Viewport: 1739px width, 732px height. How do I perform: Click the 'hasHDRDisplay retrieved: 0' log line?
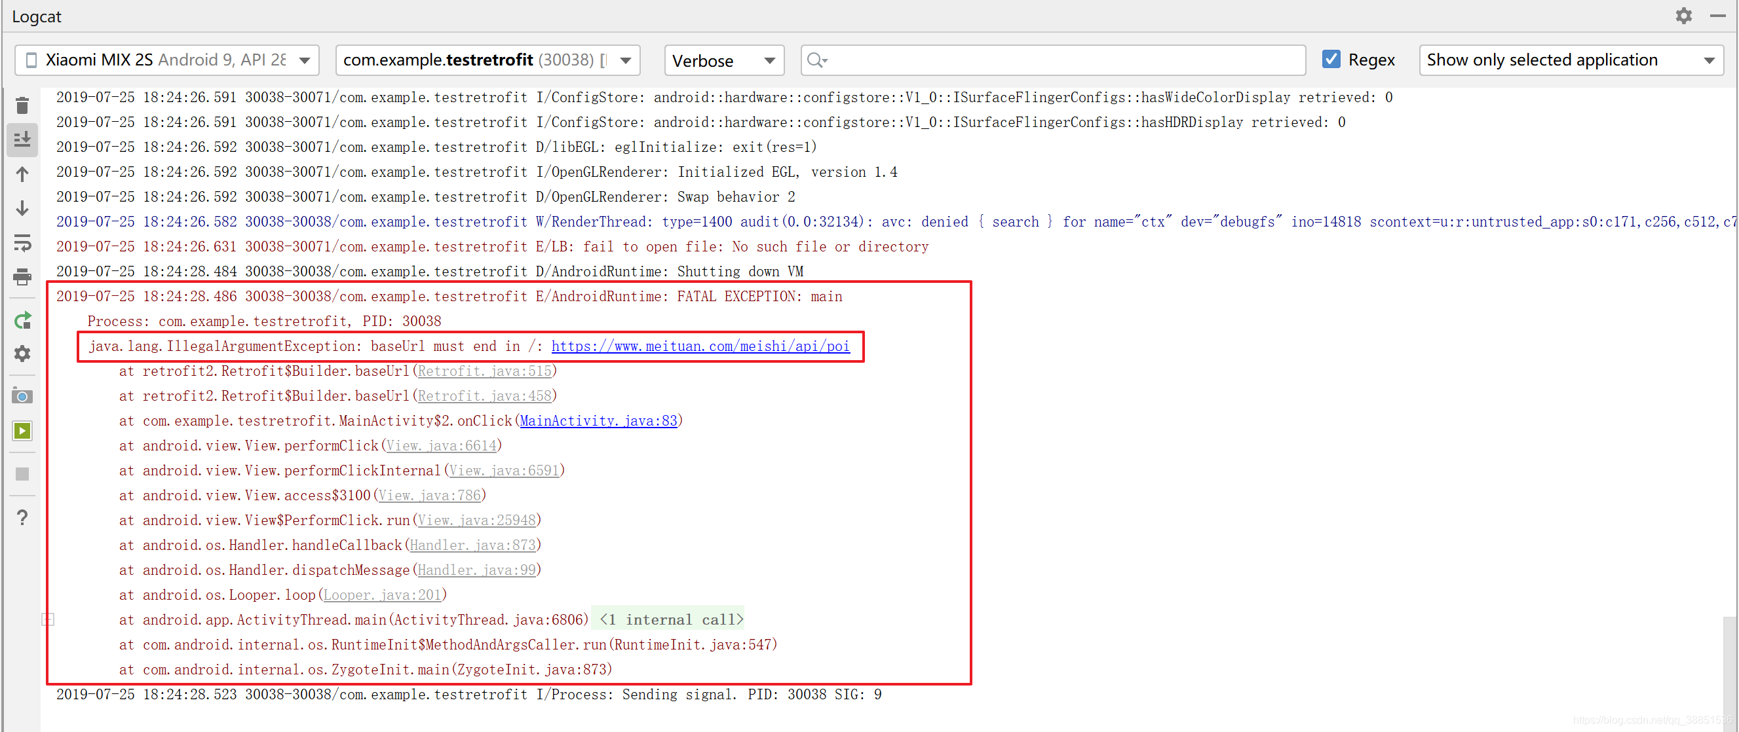(700, 122)
